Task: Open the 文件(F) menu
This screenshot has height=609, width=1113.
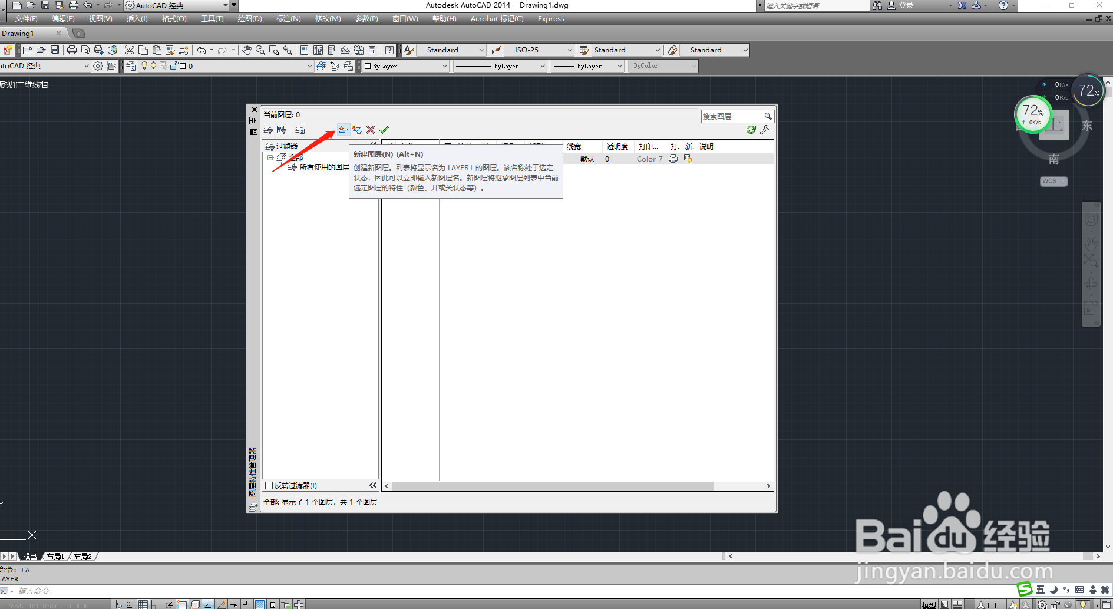Action: [26, 19]
